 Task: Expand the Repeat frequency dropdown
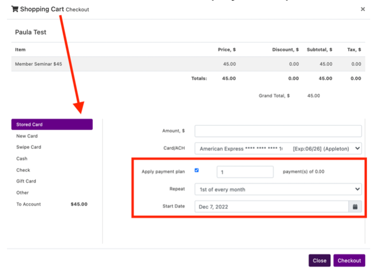pyautogui.click(x=278, y=189)
